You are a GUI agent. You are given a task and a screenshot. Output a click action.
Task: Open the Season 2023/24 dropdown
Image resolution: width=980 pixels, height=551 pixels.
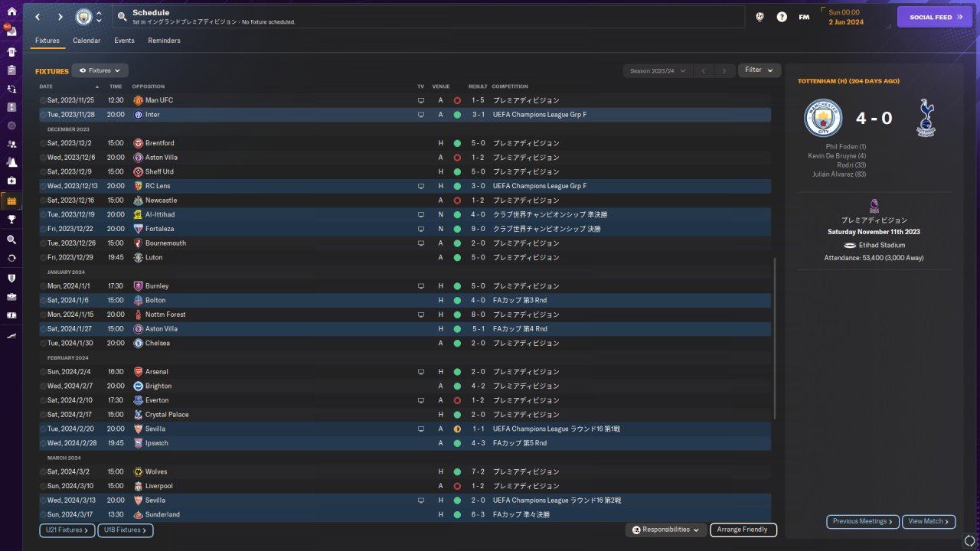(658, 71)
